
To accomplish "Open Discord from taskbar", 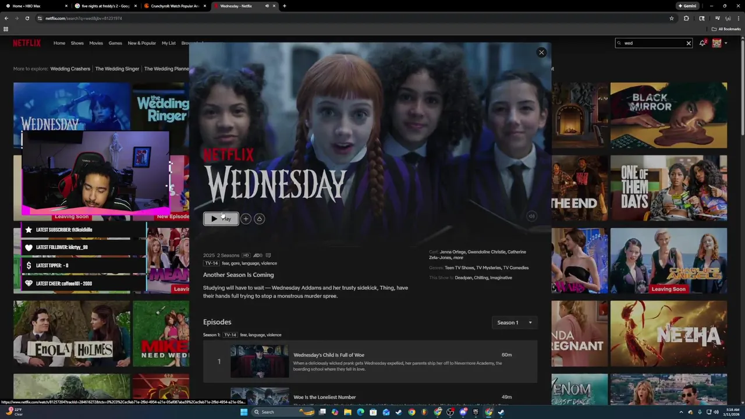I will [x=463, y=412].
